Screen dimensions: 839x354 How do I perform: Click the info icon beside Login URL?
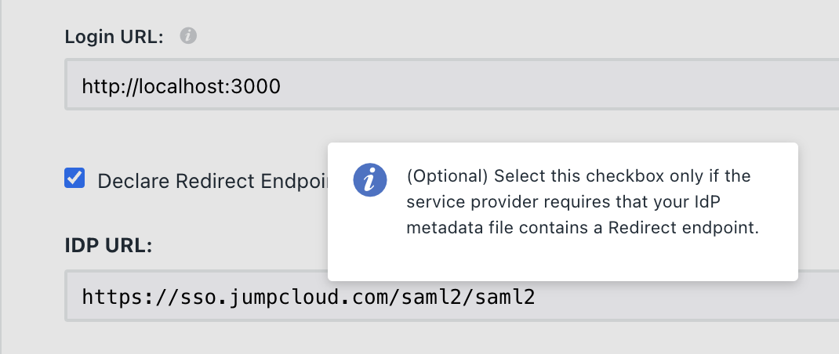(x=187, y=36)
